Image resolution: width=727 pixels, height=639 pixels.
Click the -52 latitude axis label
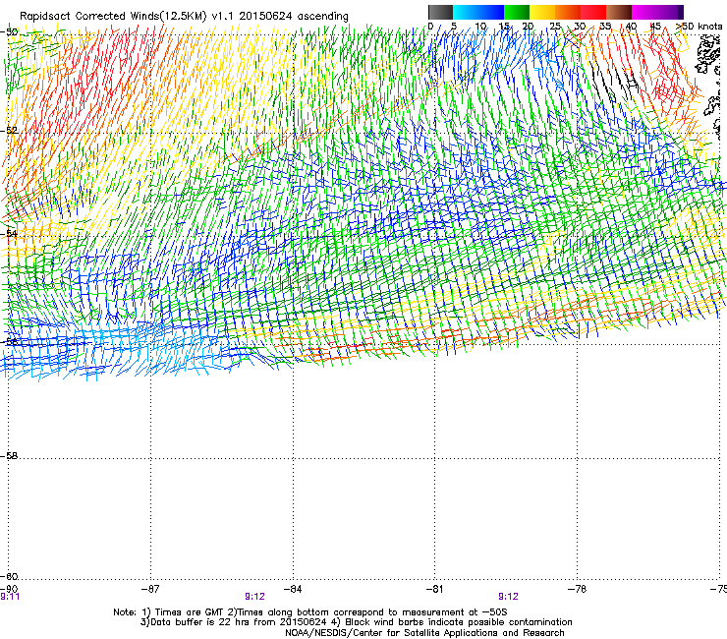point(9,131)
